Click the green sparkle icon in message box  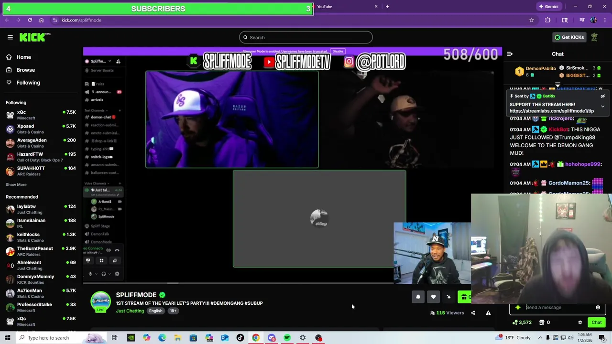pyautogui.click(x=518, y=307)
